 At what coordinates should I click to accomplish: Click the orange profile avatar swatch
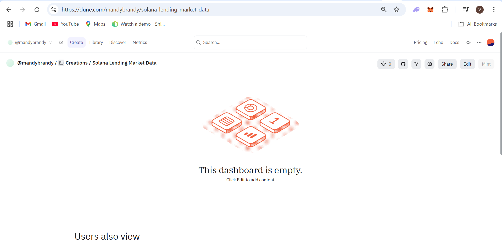click(490, 42)
